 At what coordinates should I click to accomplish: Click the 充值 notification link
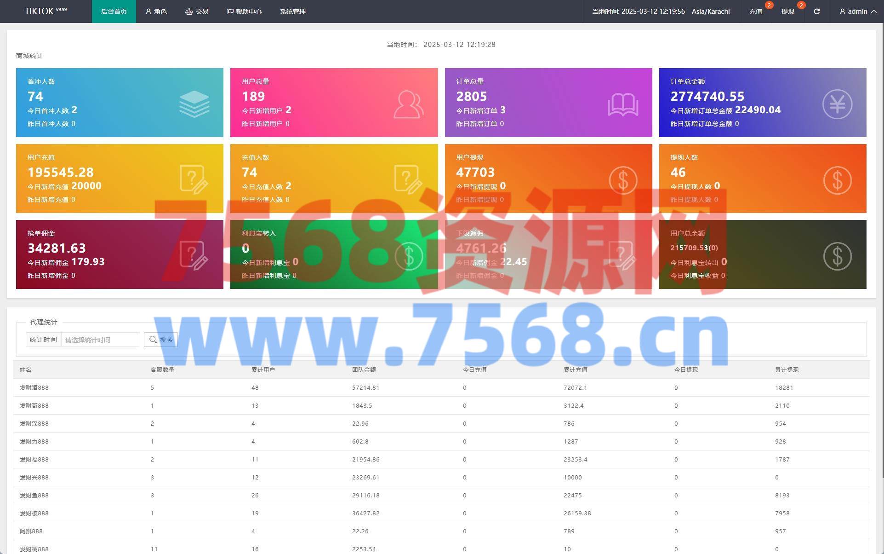pyautogui.click(x=755, y=12)
